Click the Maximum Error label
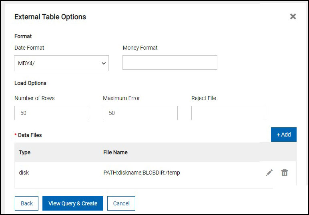 click(121, 98)
